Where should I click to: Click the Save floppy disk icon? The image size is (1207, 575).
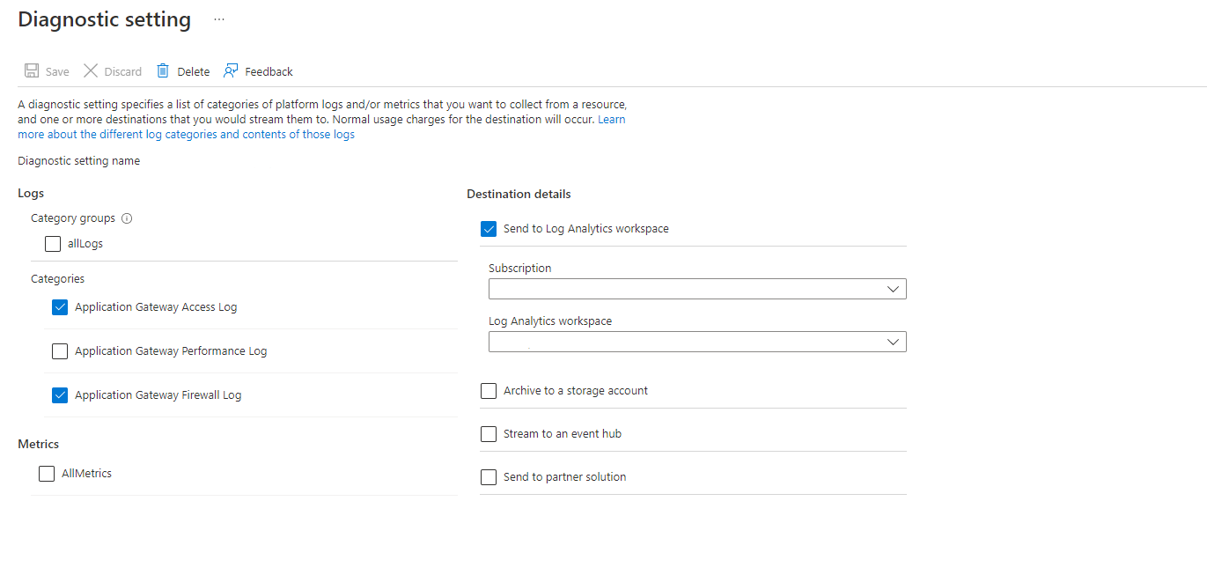pyautogui.click(x=32, y=71)
